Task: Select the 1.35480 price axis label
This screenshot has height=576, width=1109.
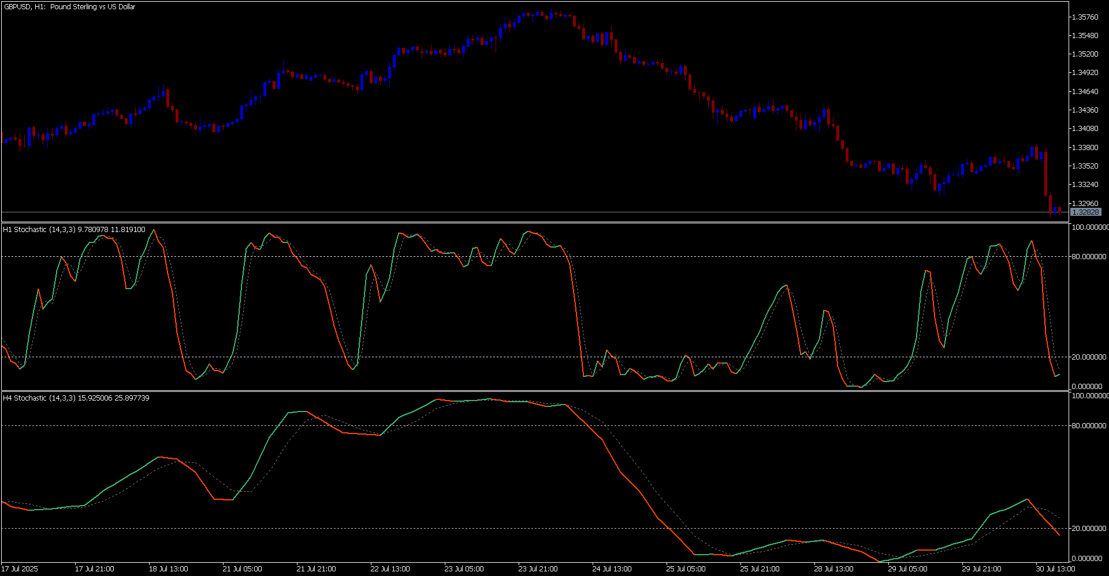Action: pyautogui.click(x=1085, y=36)
